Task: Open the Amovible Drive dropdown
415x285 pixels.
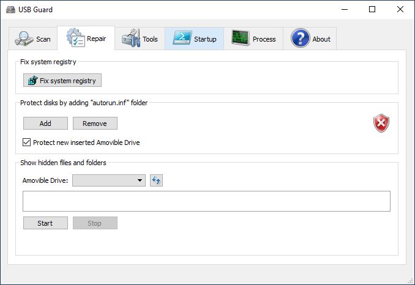Action: [x=109, y=180]
